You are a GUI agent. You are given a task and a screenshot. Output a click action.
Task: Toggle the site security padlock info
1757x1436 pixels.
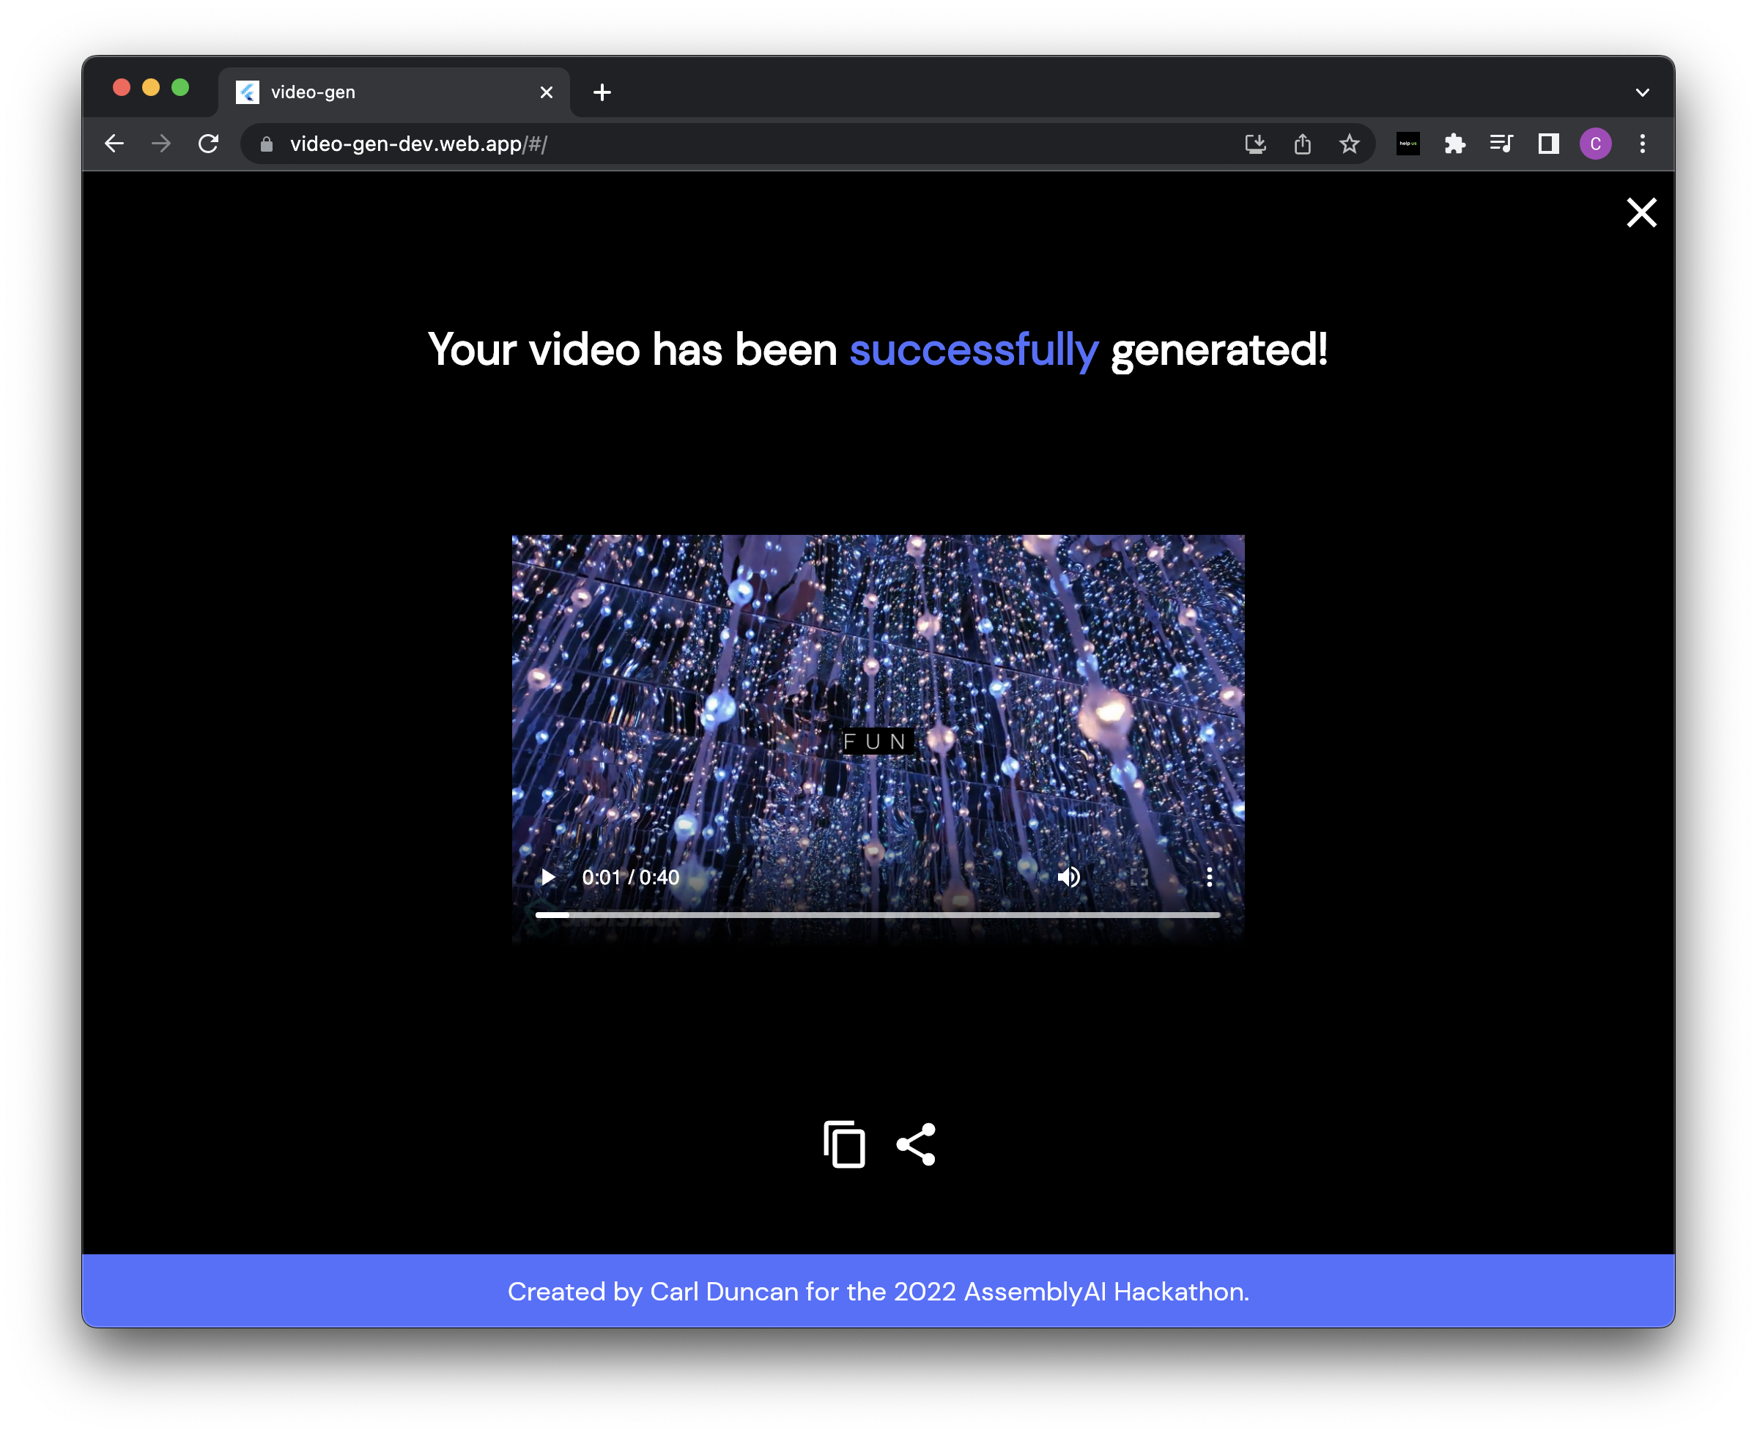[267, 143]
